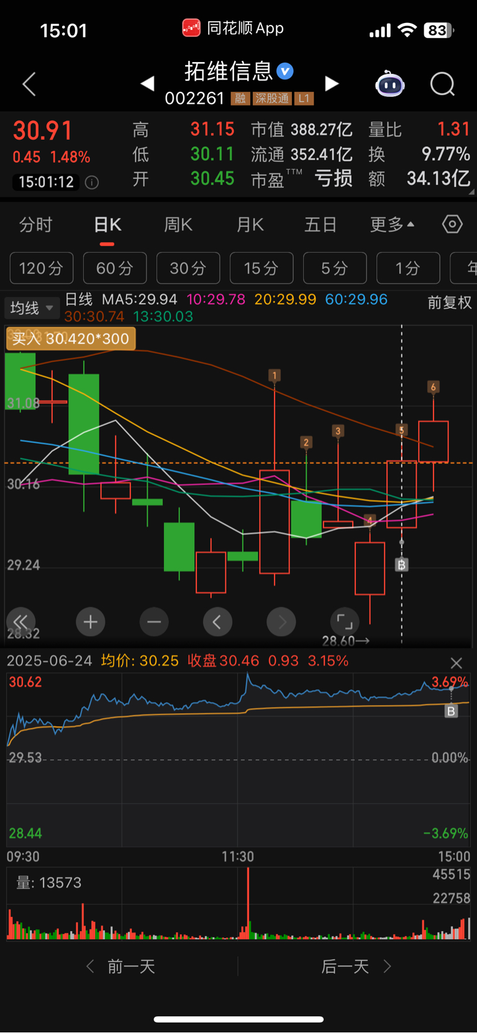Tap the 买入 30.420*300 order label

tap(71, 339)
